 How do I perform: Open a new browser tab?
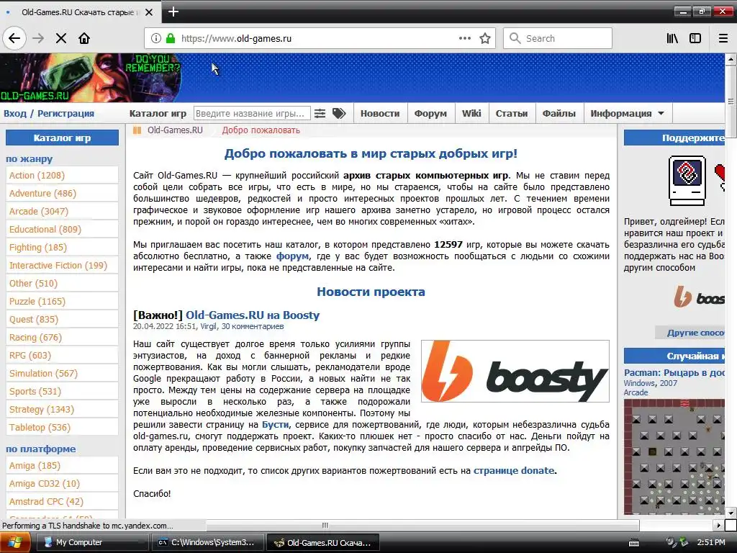[x=173, y=12]
